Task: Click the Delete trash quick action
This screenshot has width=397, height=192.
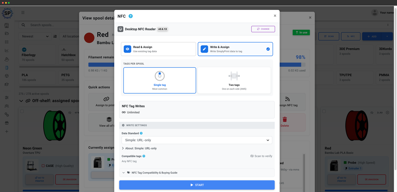Action: coord(285,122)
